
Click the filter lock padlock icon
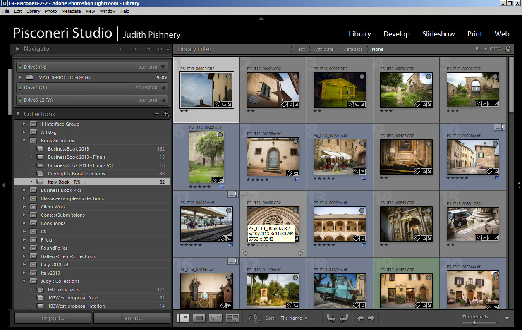(508, 49)
